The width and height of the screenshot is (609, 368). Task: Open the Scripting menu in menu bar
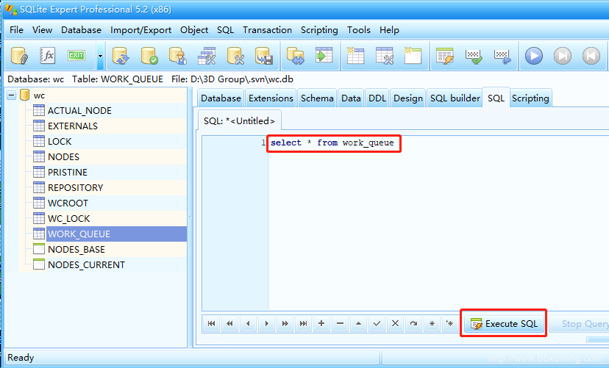tap(319, 30)
